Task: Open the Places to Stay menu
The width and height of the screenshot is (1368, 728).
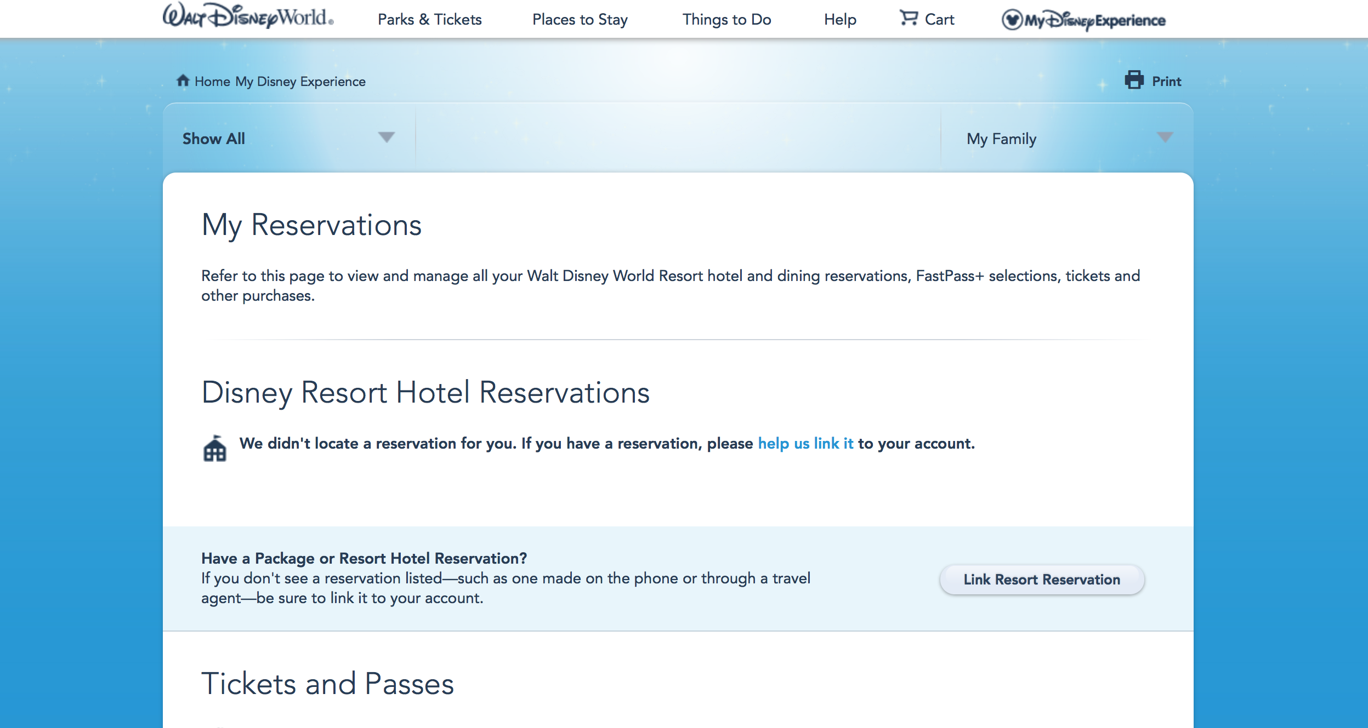Action: pyautogui.click(x=580, y=20)
